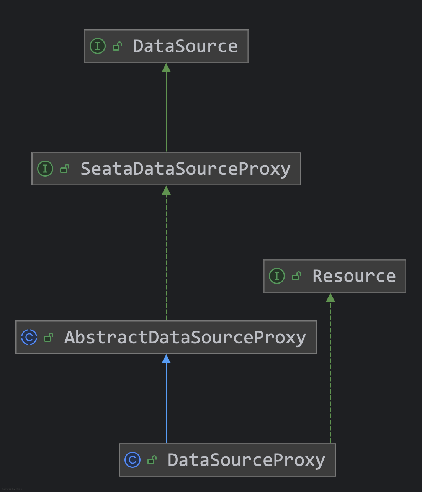
Task: Click the solid green arrow into DataSource
Action: [x=166, y=107]
